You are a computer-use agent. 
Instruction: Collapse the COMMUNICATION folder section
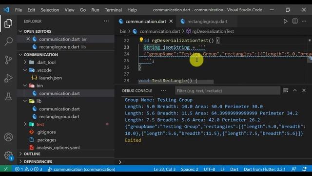coord(20,54)
